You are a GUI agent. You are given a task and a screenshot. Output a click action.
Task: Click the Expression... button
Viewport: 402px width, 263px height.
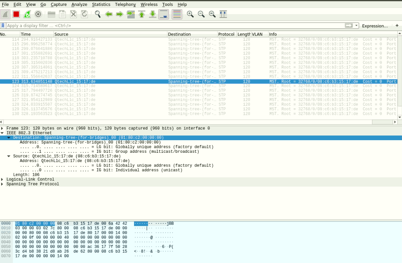[375, 26]
